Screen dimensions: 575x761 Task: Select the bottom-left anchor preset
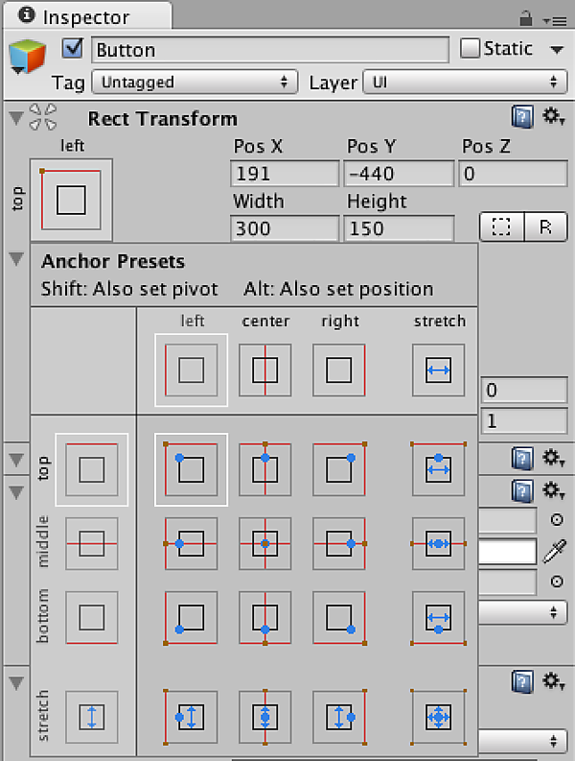tap(191, 616)
